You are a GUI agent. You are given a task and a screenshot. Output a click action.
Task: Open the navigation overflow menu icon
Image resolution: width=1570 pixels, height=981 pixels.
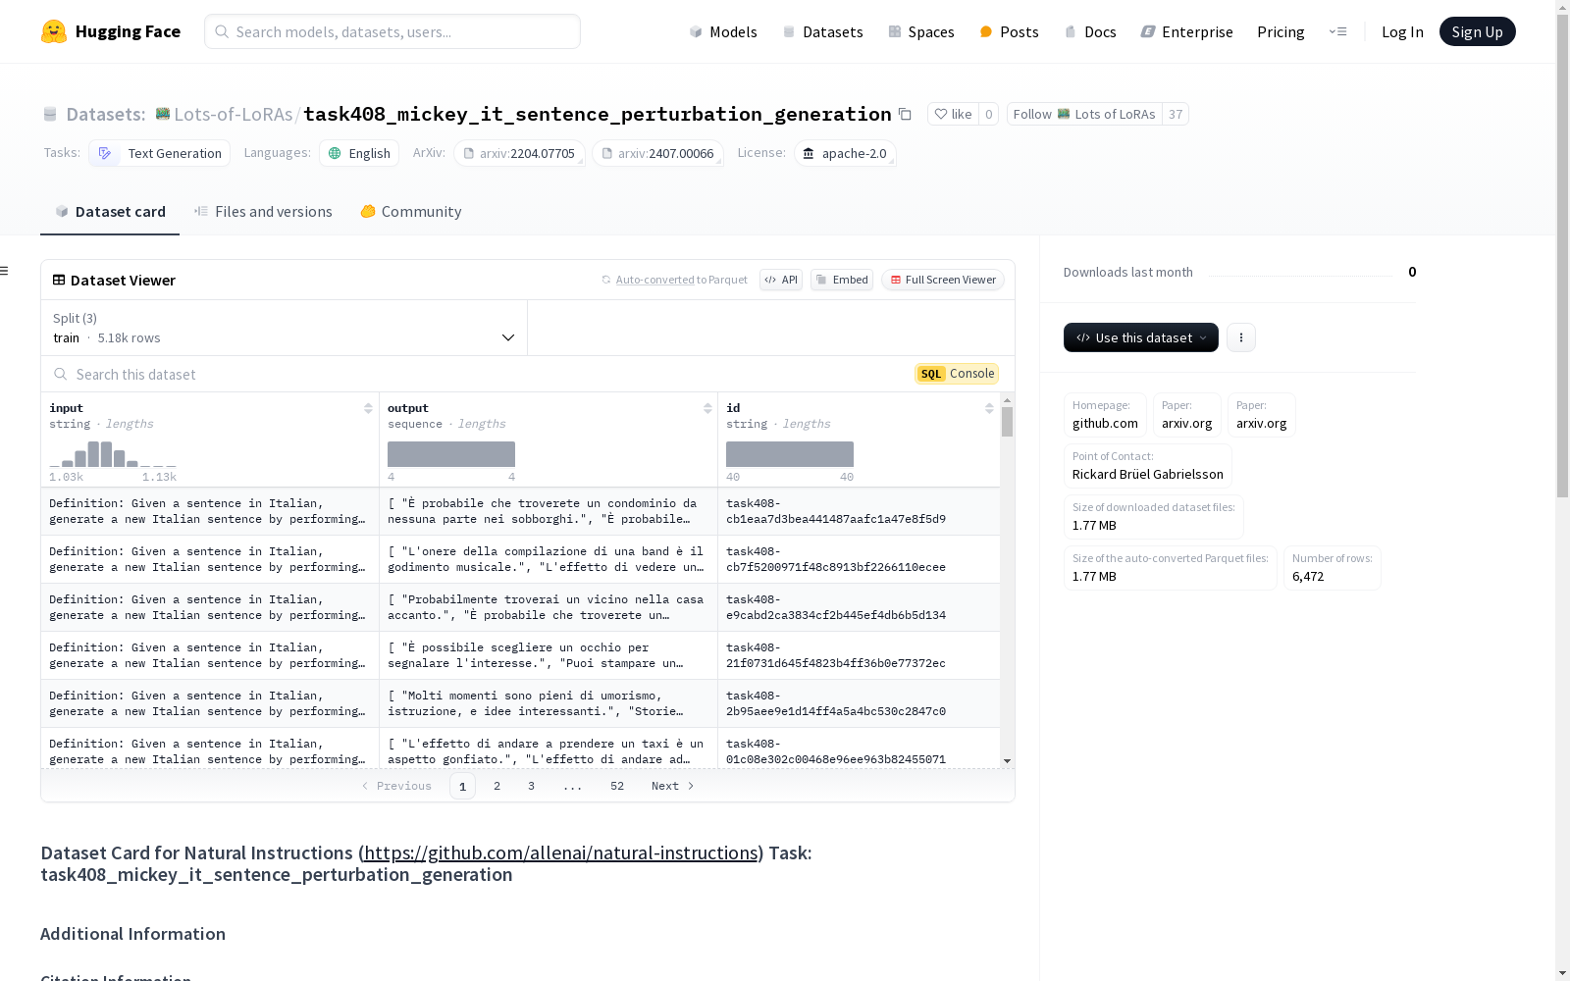coord(1337,31)
